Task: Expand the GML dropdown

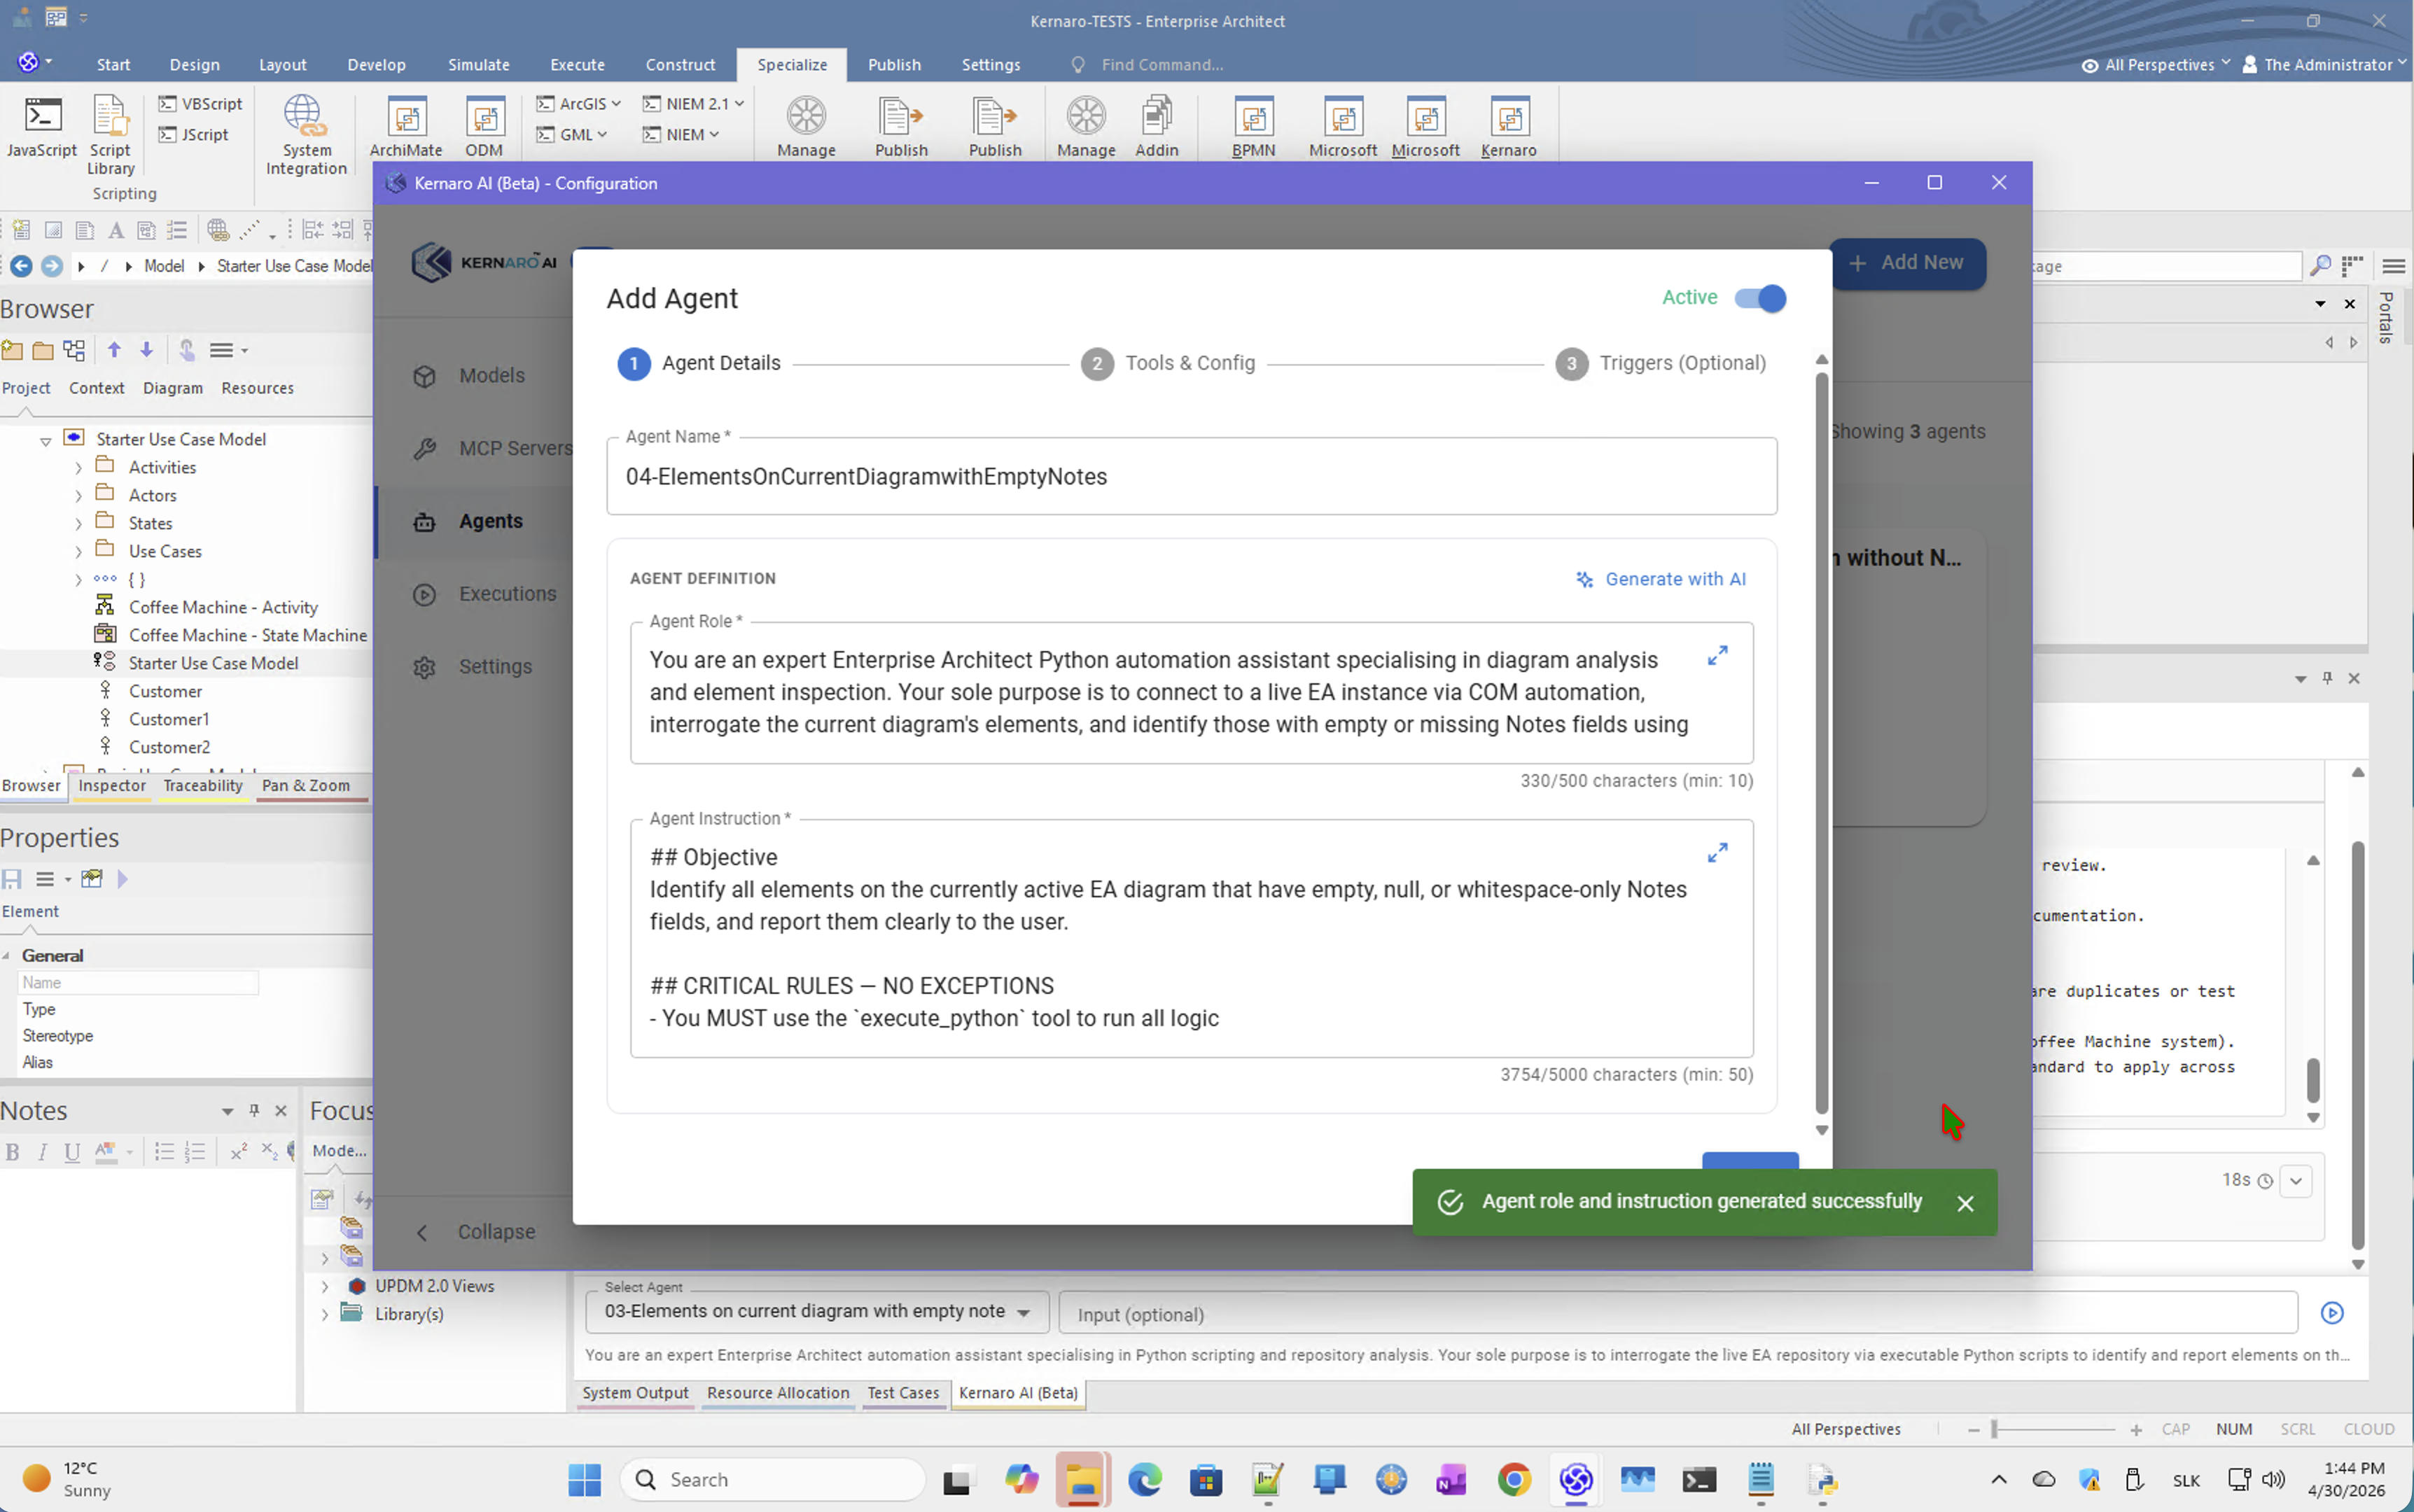Action: [572, 134]
